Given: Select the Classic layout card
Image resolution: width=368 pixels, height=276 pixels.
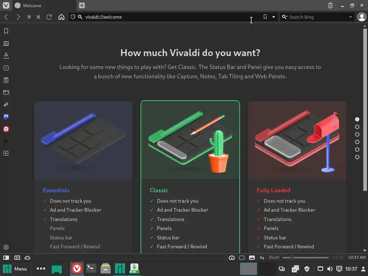Looking at the screenshot, I should [x=190, y=177].
